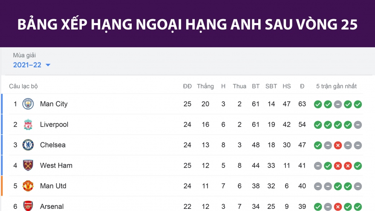Open the West Ham team name

[x=56, y=165]
